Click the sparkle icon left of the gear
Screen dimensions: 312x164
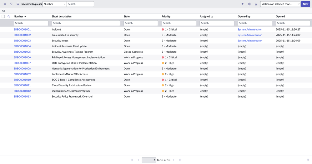coord(243,4)
